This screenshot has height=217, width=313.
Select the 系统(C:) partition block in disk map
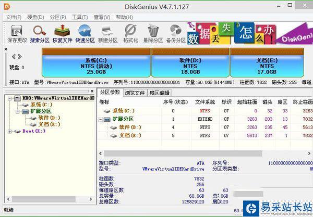coord(96,62)
